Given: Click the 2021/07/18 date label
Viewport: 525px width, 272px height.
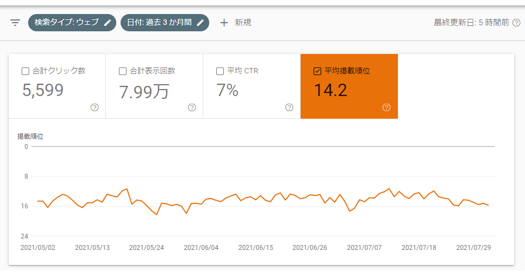Looking at the screenshot, I should (419, 248).
